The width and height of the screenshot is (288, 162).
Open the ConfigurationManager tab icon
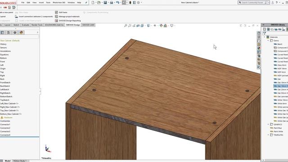tap(9, 32)
